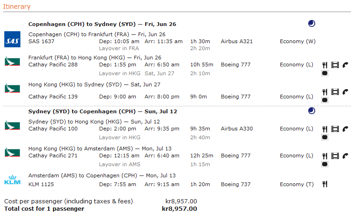Click the SAS 1637 flight number
The width and height of the screenshot is (351, 214).
41,41
